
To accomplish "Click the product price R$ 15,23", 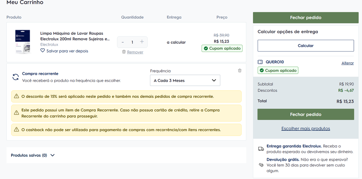I will [221, 42].
